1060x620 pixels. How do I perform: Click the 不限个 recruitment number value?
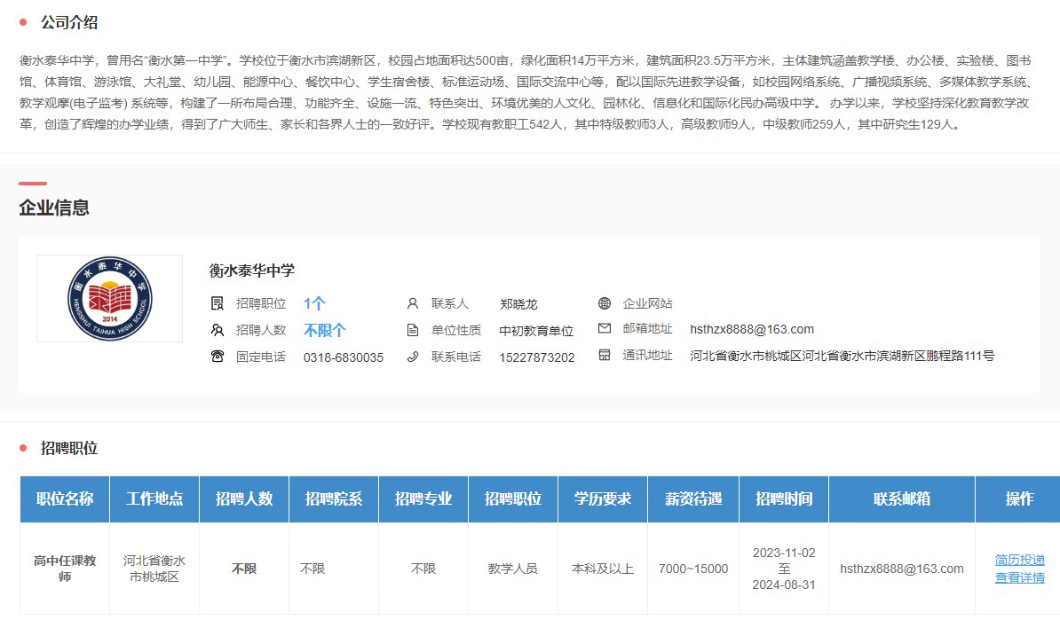click(x=324, y=330)
